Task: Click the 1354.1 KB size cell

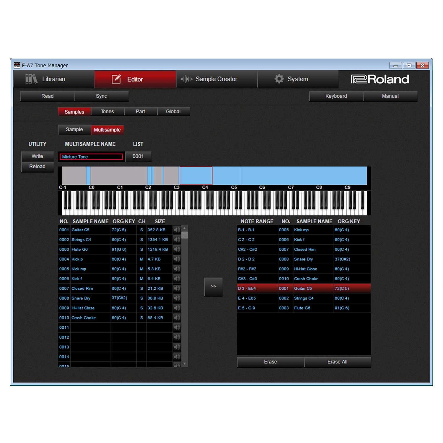Action: (159, 240)
